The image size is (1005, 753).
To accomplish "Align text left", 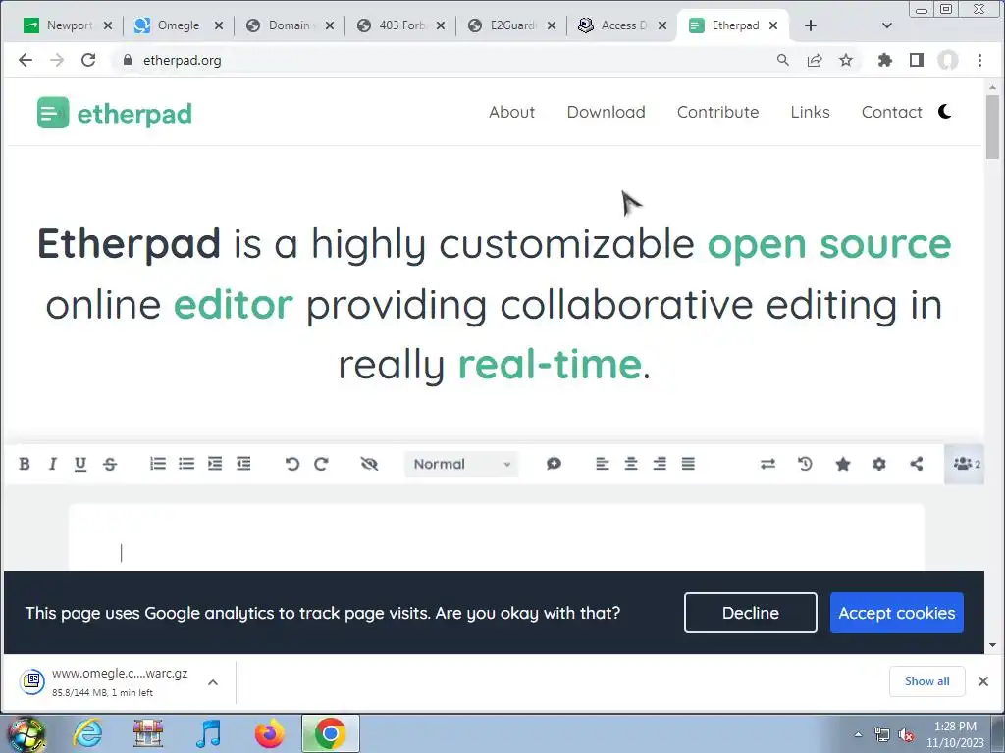I will (602, 464).
